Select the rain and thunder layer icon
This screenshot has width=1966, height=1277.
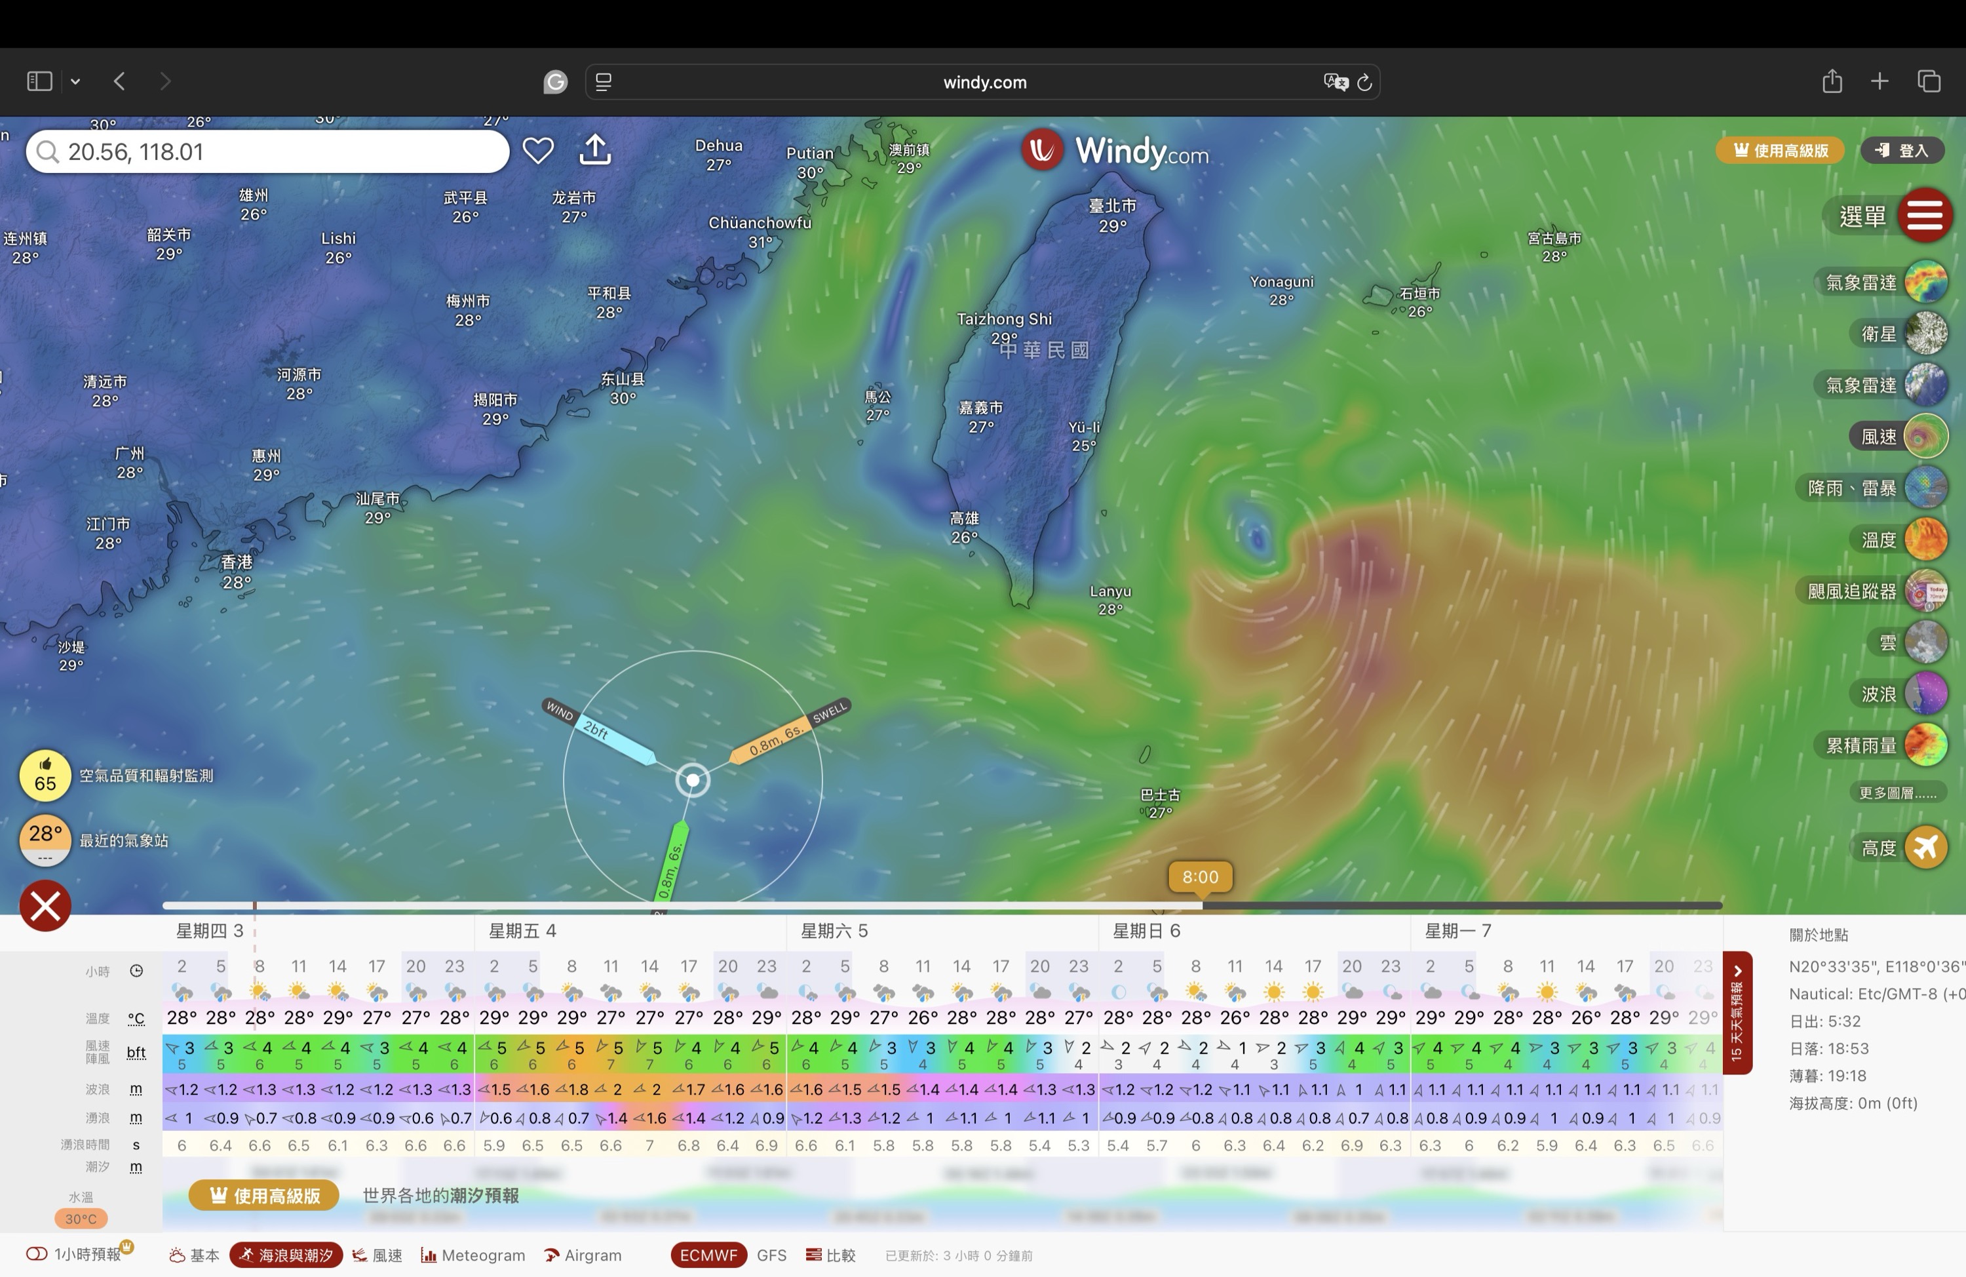(x=1925, y=488)
